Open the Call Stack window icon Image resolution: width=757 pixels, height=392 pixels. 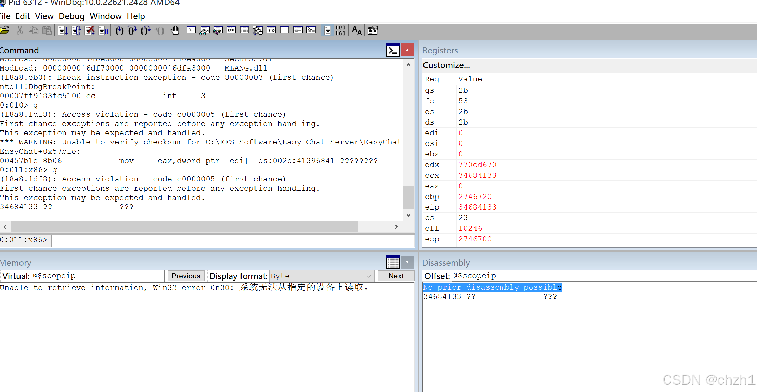click(258, 30)
